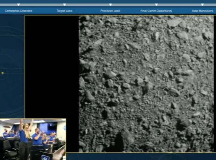
Task: Click the Precision Lock timeline marker triangle
Action: point(110,5)
